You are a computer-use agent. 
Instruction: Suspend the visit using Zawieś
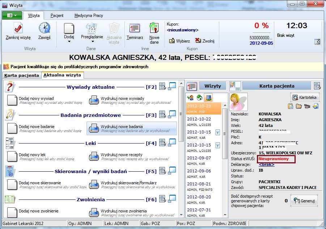(x=44, y=31)
